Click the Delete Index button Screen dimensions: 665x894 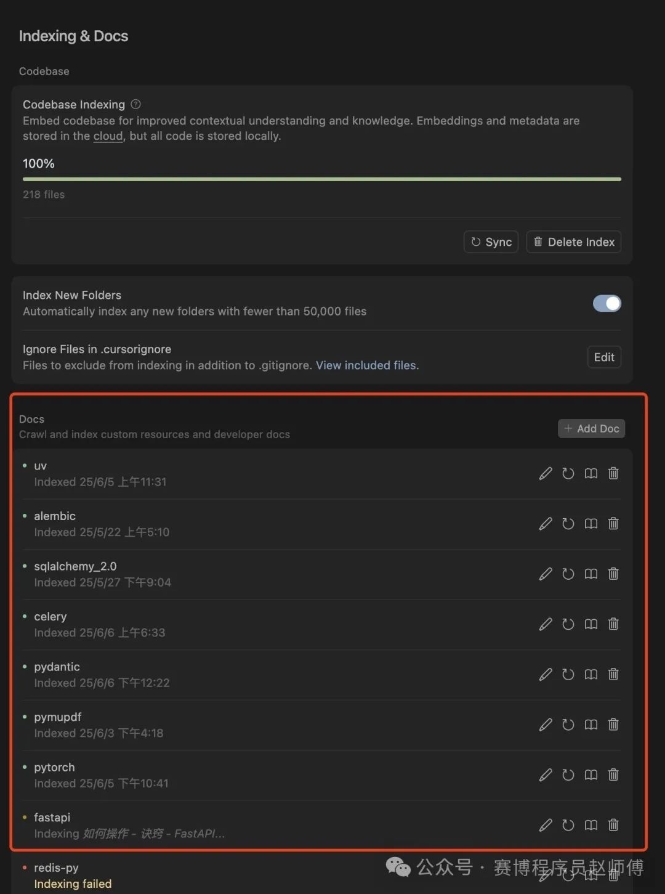tap(574, 242)
